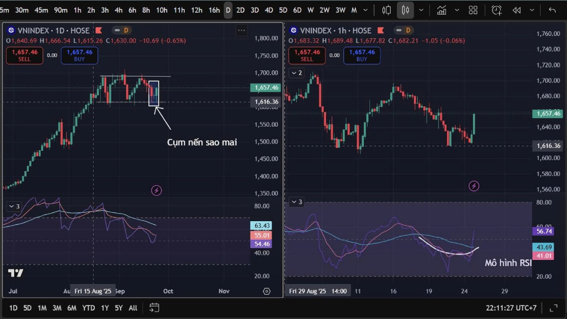Expand the right chart indicators legend showing 2
Viewport: 567px width, 319px height.
(296, 73)
